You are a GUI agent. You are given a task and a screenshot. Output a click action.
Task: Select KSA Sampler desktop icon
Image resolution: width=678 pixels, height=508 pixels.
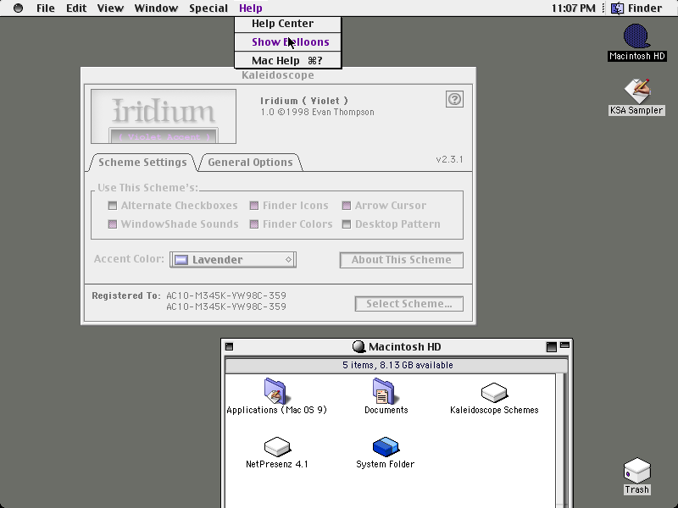point(637,91)
